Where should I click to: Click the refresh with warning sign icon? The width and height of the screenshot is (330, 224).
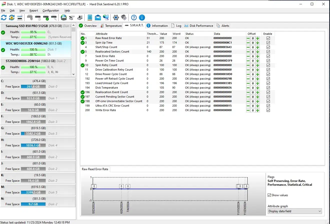(12, 18)
